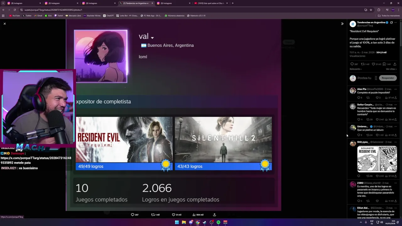Open the Relevante sort dropdown
This screenshot has height=226, width=402.
(x=356, y=69)
